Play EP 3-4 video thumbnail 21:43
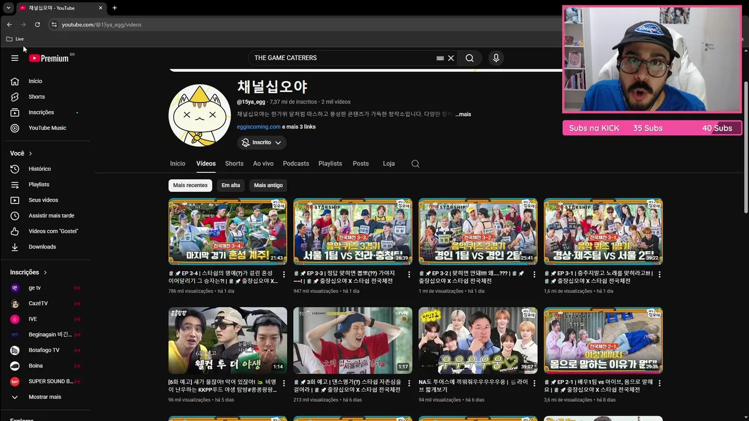This screenshot has width=749, height=421. 228,232
